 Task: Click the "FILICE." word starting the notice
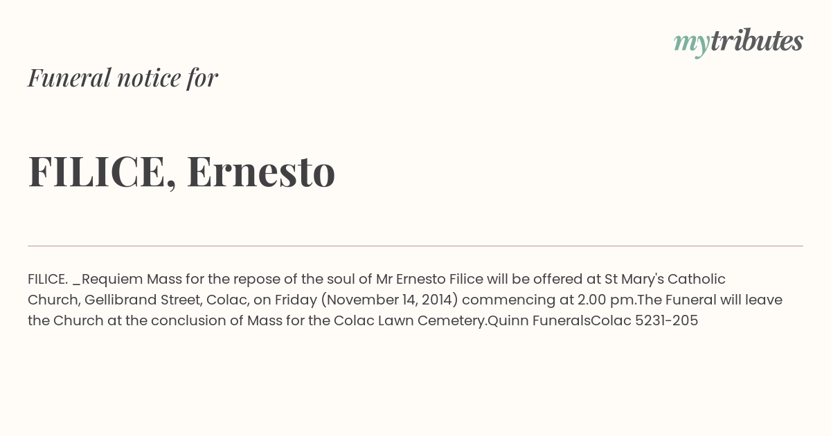pos(48,279)
